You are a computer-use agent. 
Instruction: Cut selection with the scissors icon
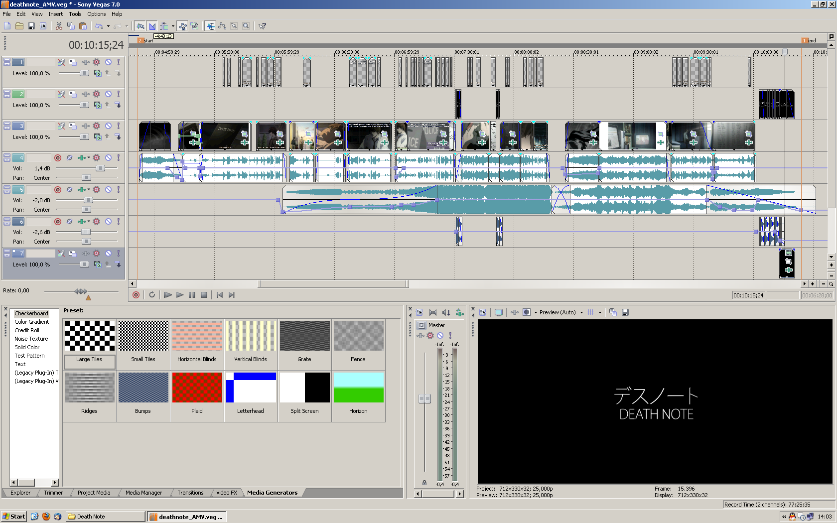59,26
